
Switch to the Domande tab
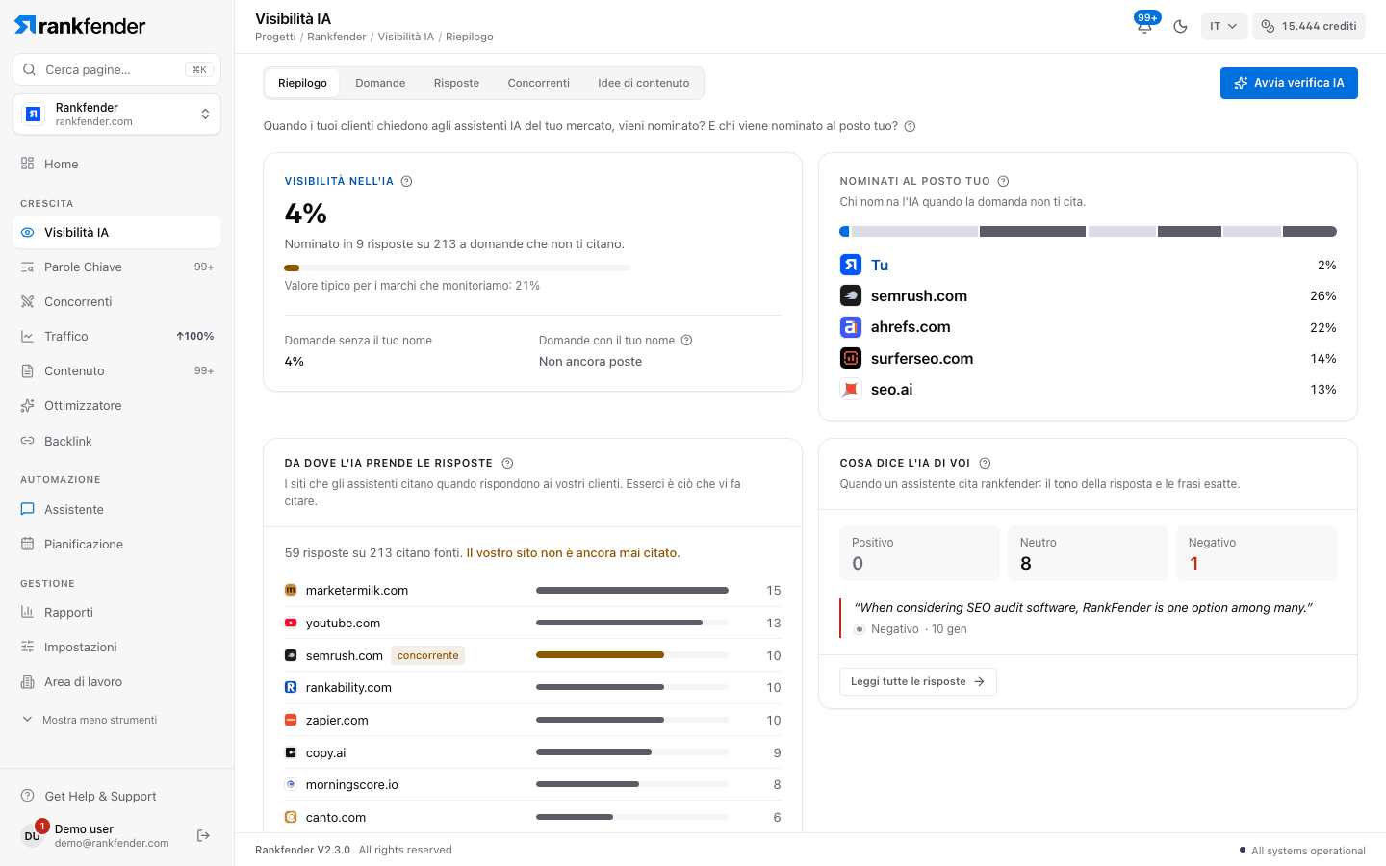380,83
